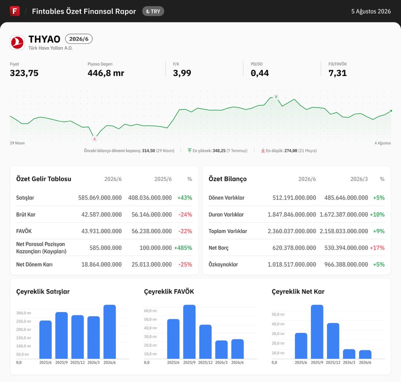This screenshot has height=382, width=401.
Task: Click the Toplam Varlıklar value 2.360.037.000.000
Action: click(292, 231)
